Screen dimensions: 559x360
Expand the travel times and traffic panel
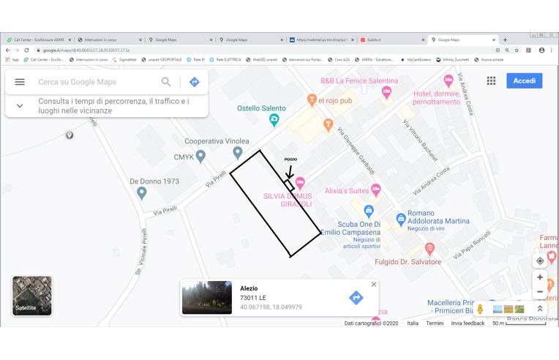pos(20,105)
